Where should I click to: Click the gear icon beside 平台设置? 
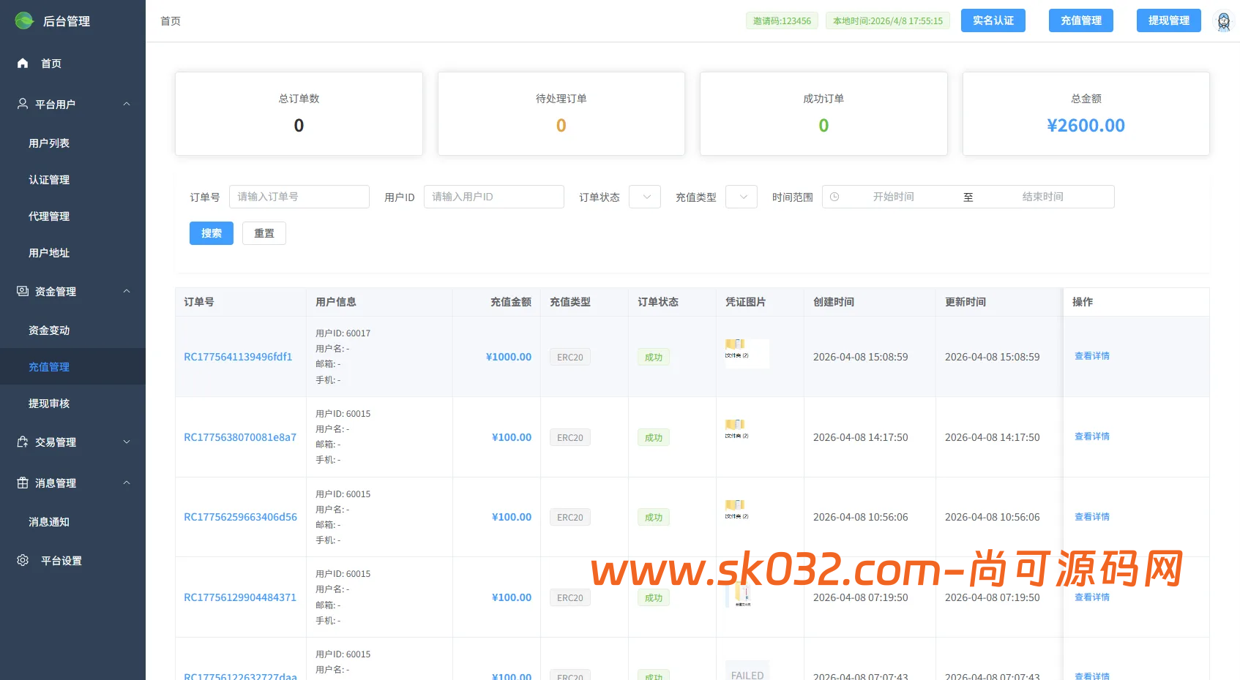click(x=23, y=560)
